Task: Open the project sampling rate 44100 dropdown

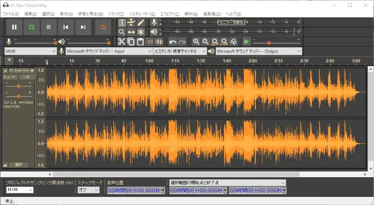Action: 20,190
